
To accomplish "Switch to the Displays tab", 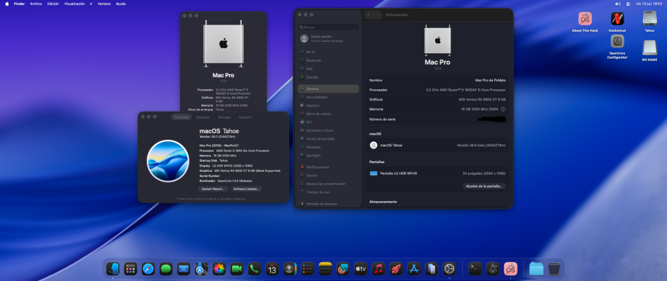I will click(x=203, y=117).
